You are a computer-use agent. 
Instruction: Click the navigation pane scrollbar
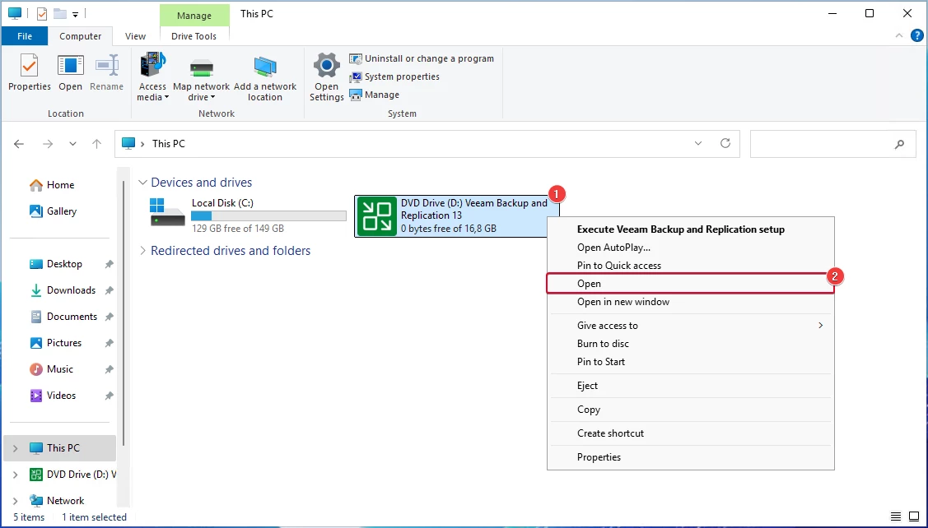pos(124,313)
